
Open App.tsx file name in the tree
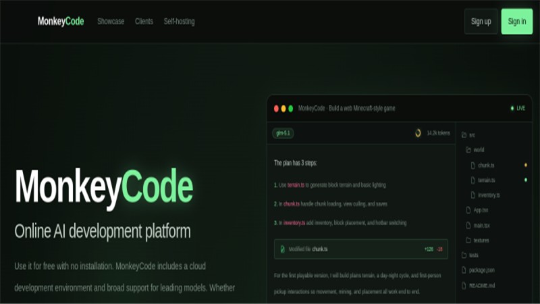coord(481,210)
